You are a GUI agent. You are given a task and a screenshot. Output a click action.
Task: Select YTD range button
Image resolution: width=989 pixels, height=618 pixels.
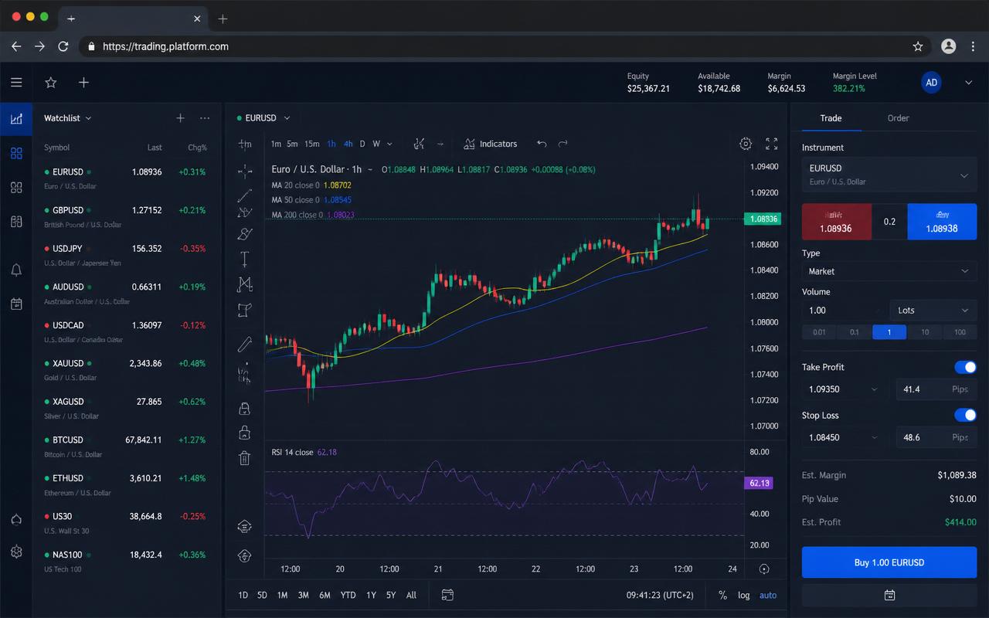click(x=348, y=595)
